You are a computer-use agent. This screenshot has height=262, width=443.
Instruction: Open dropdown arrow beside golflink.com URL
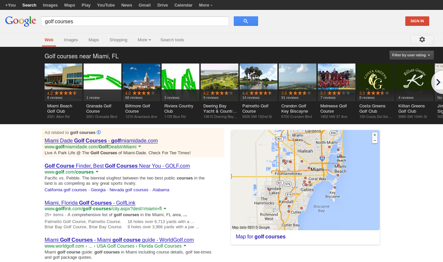(165, 208)
